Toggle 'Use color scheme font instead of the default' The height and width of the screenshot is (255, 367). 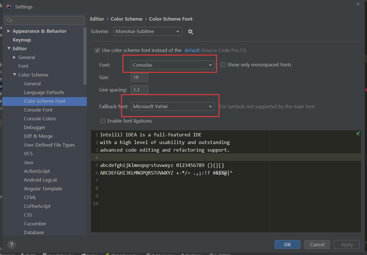click(98, 50)
